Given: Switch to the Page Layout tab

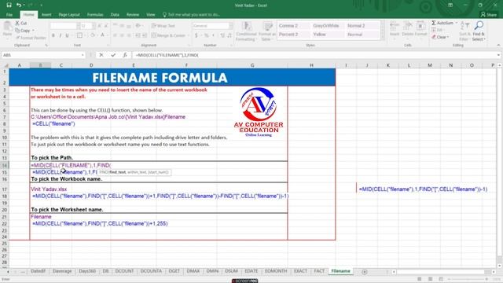Looking at the screenshot, I should point(69,15).
